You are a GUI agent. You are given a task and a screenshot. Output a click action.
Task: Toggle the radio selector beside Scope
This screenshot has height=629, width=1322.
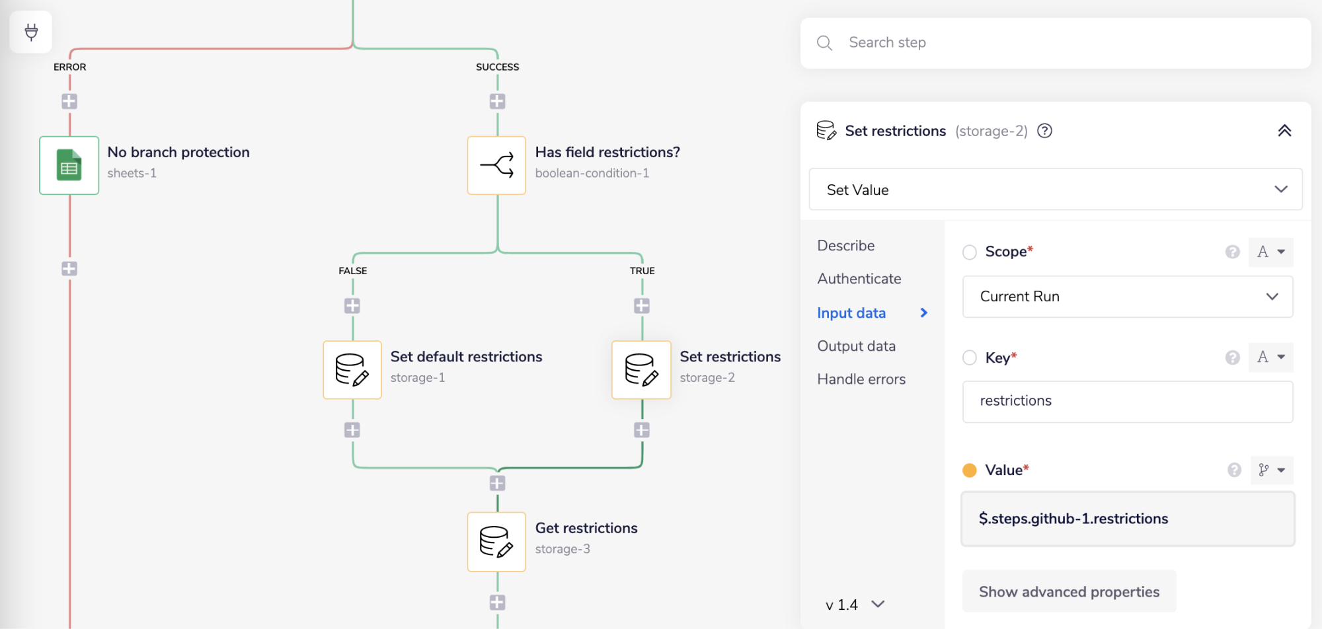click(969, 252)
